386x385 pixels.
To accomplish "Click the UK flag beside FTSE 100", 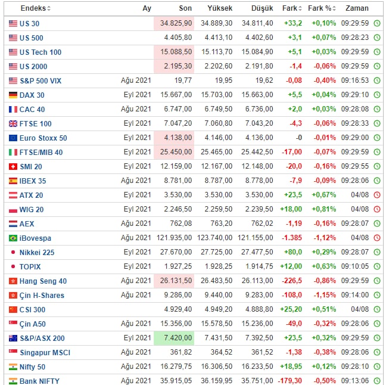I will [13, 123].
